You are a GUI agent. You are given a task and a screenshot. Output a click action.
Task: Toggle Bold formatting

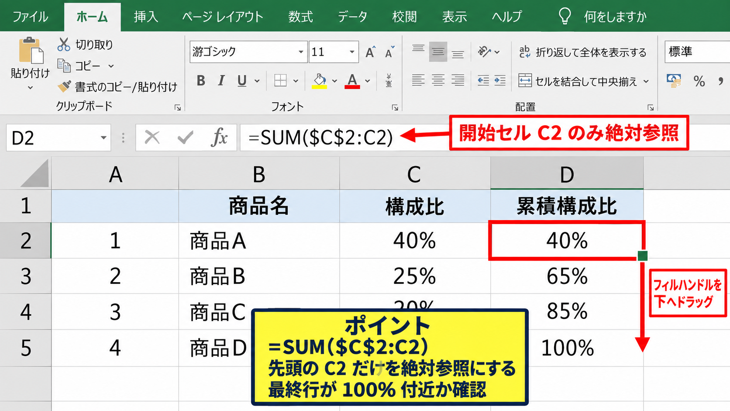tap(201, 80)
